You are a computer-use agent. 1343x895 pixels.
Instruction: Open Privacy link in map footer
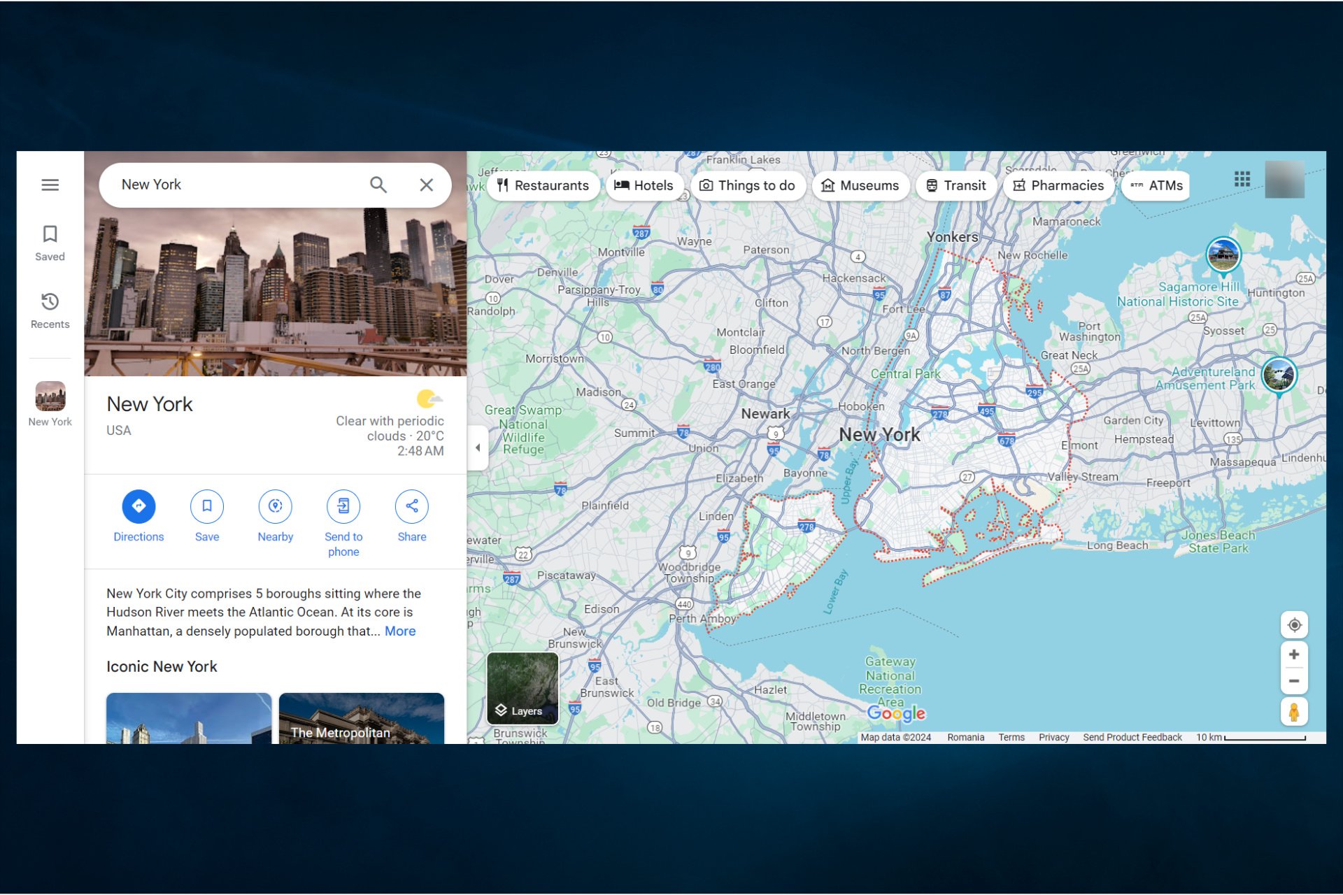(1053, 737)
